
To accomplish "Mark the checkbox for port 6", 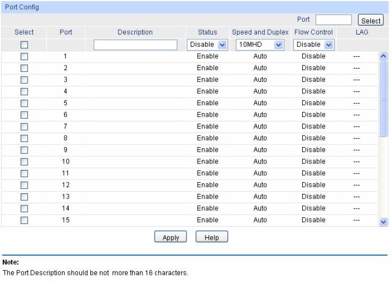I will click(x=24, y=115).
